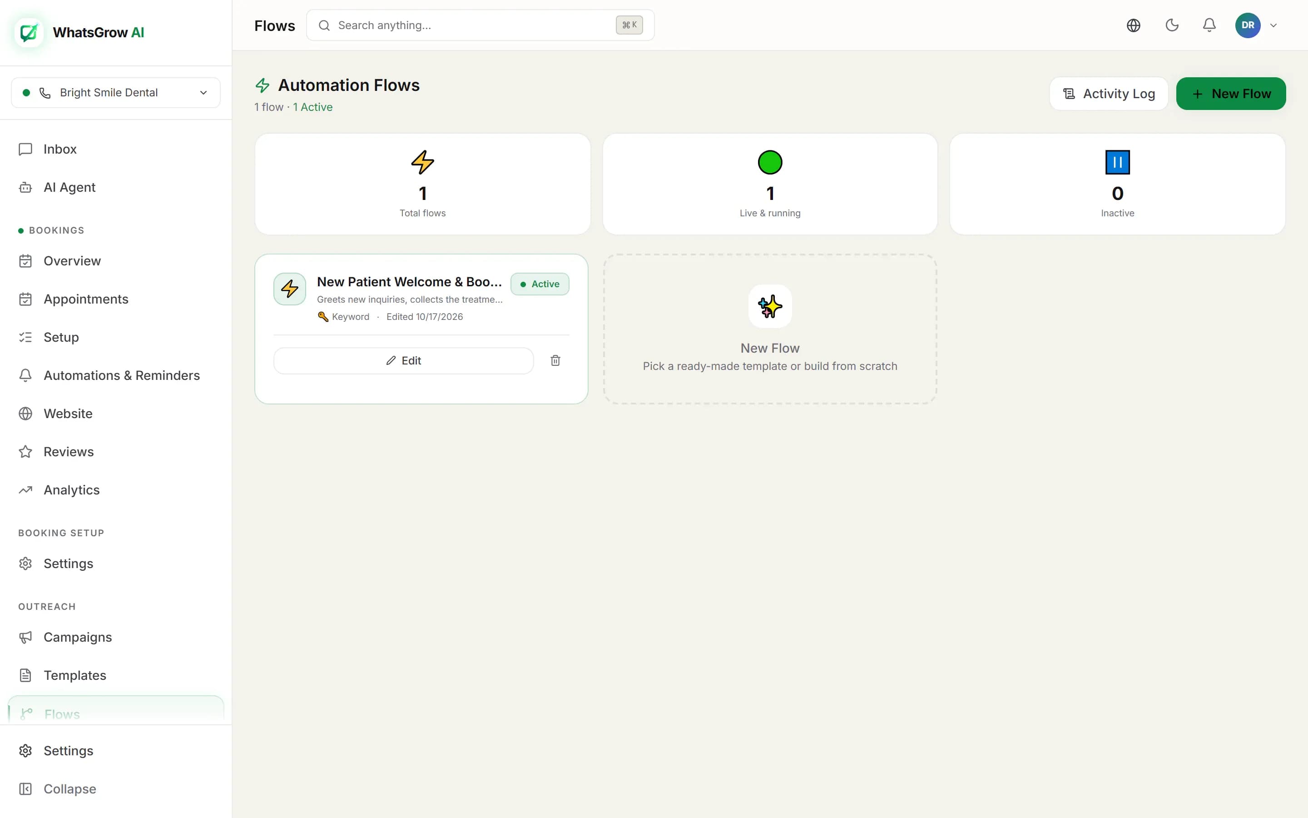This screenshot has height=818, width=1308.
Task: Open the language globe icon in header
Action: pyautogui.click(x=1134, y=25)
